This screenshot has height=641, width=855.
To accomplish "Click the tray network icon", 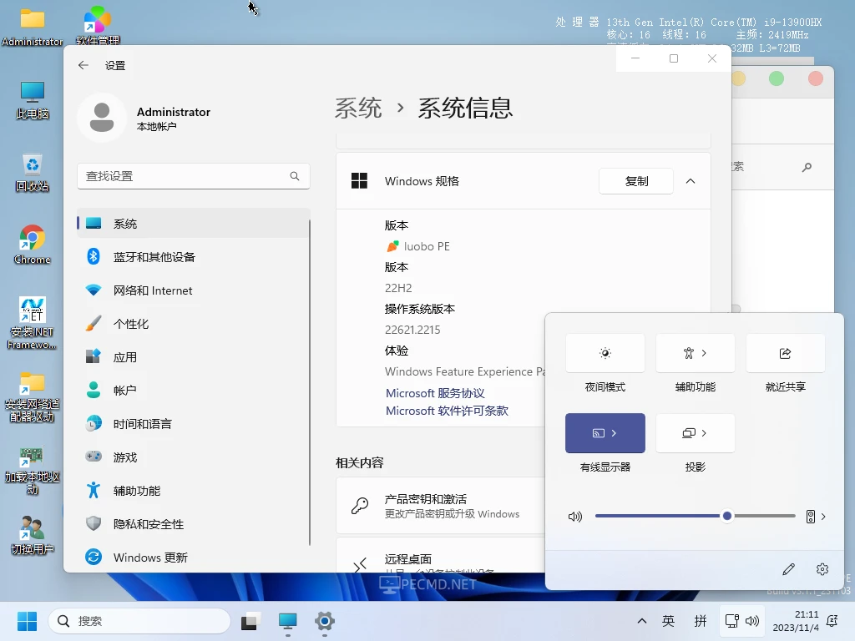I will (731, 621).
